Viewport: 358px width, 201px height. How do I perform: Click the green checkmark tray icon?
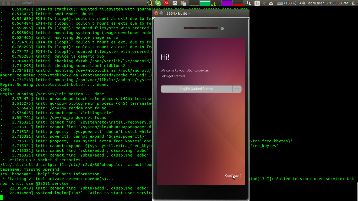click(158, 3)
